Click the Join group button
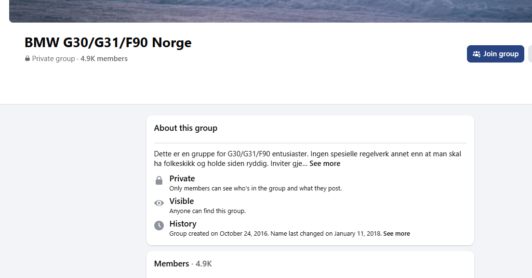Screen dimensions: 532x278 pos(495,54)
